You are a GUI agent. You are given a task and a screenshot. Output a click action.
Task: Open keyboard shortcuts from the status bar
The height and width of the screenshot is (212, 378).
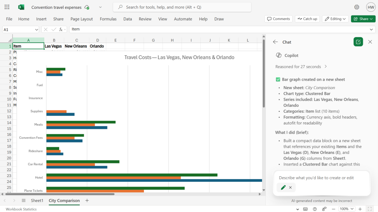click(305, 209)
